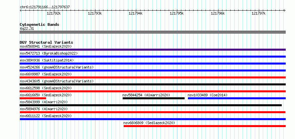Screen dimensions: 295x139
Task: Open nsv6612598 (Sedlazeck2020) variant label
Action: [x=46, y=88]
